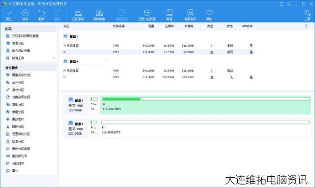Open 无损分区教程 shield icon
315x188 pixels.
[x=147, y=13]
